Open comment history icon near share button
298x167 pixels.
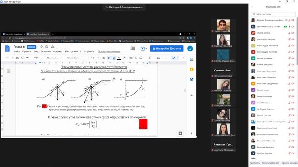[x=133, y=49]
